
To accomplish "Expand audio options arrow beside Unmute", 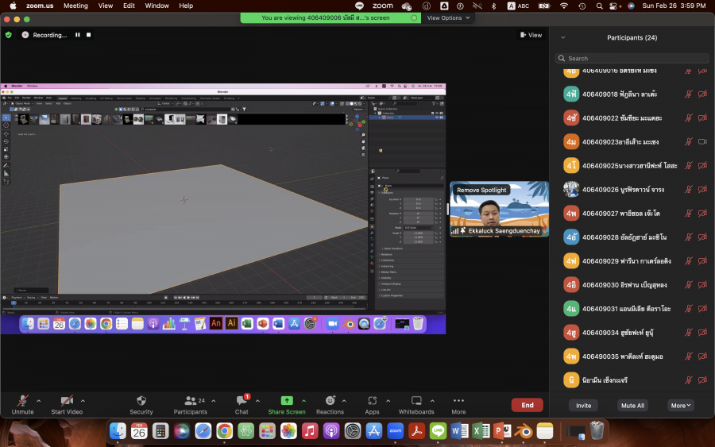I will point(39,400).
